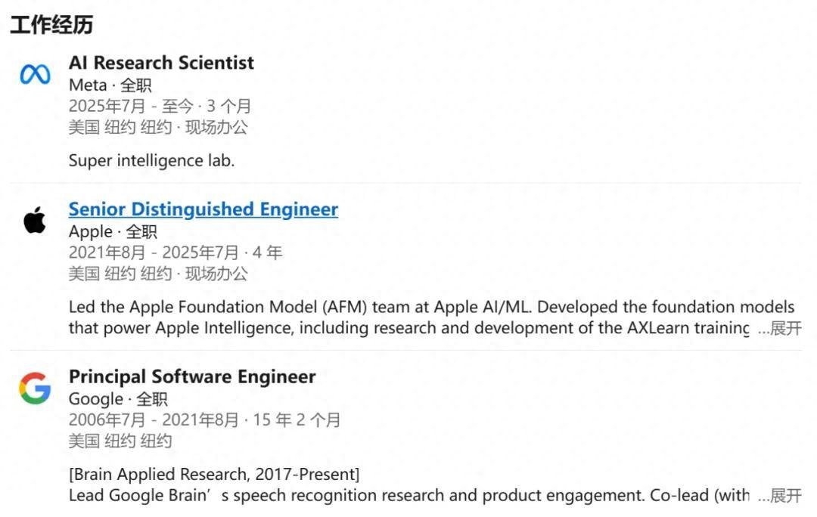This screenshot has height=517, width=817.
Task: Click the 美国 纽约 纽约 · 现场办公 location under Meta
Action: 160,127
